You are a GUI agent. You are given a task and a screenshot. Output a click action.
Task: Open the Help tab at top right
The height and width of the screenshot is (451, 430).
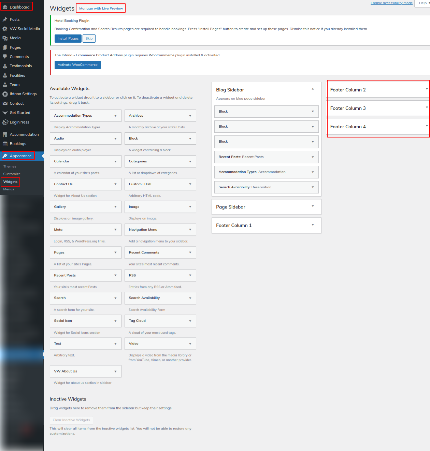(423, 3)
